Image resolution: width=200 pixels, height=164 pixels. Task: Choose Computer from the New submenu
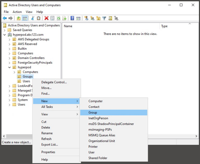coord(114,101)
